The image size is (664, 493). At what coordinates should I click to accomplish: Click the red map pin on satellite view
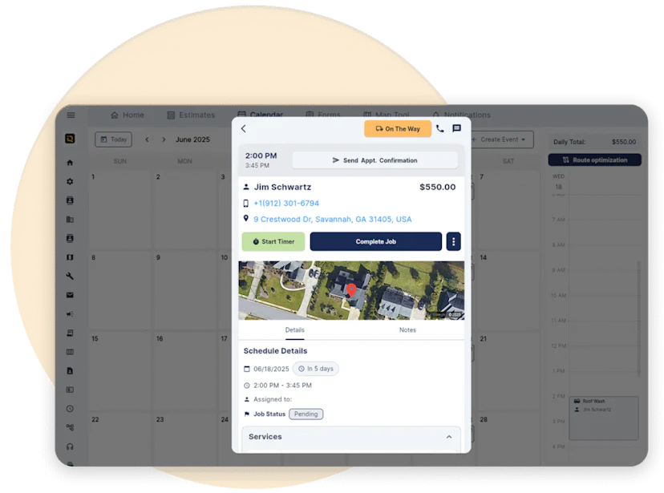pyautogui.click(x=351, y=290)
